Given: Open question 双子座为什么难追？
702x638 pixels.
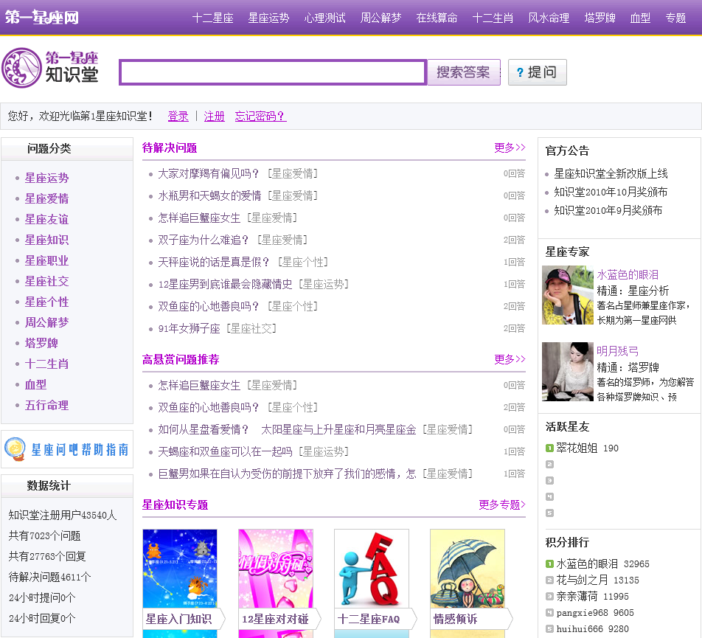Looking at the screenshot, I should point(204,240).
